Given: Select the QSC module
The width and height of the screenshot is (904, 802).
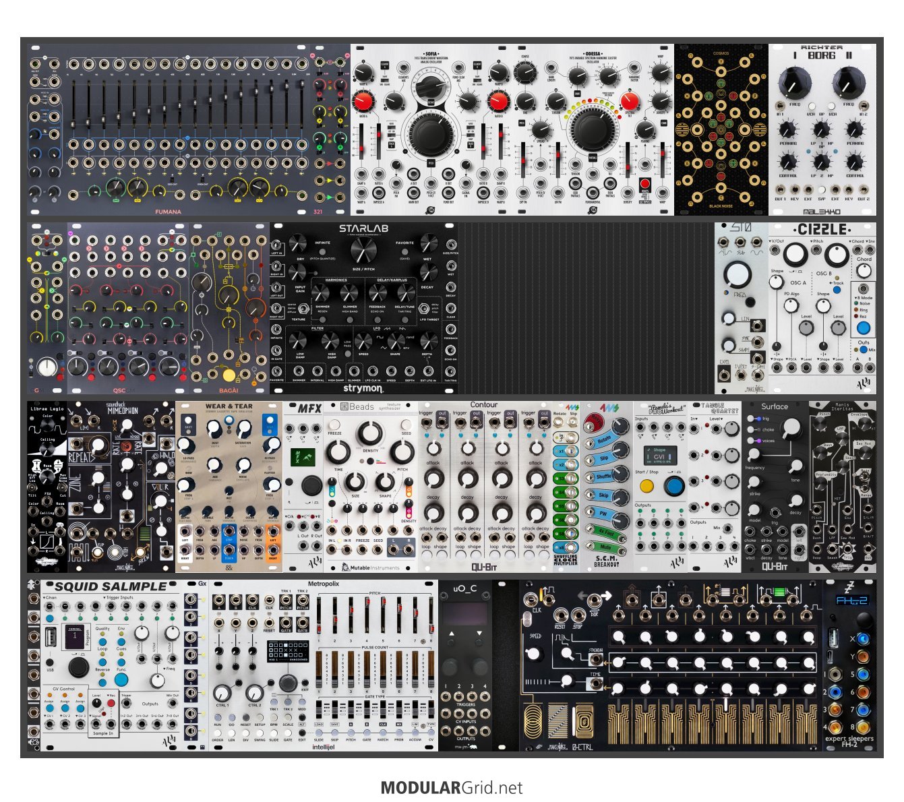Looking at the screenshot, I should point(128,309).
